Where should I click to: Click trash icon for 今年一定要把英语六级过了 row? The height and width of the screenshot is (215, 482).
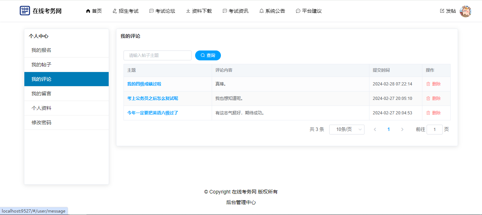click(428, 113)
